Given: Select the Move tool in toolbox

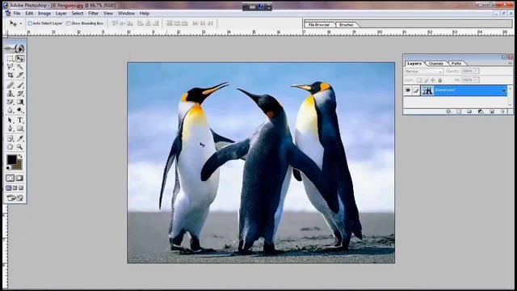Looking at the screenshot, I should click(20, 59).
